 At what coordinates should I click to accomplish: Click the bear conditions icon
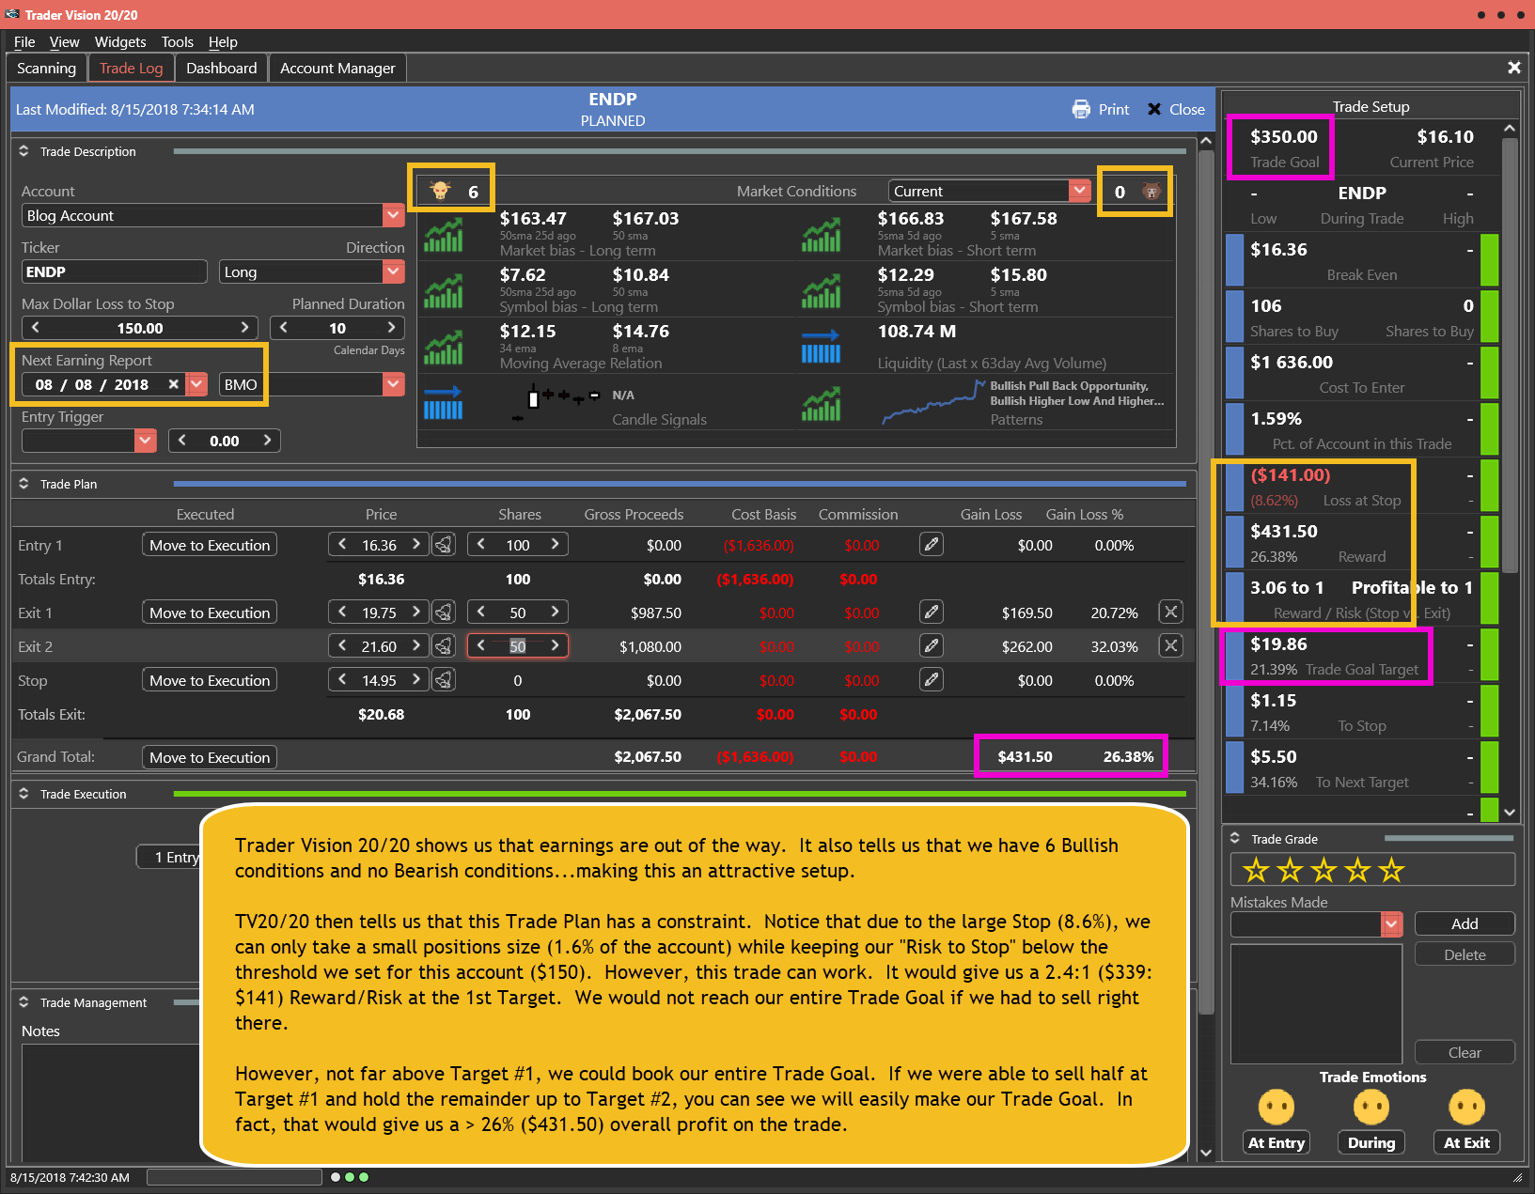pyautogui.click(x=1151, y=192)
